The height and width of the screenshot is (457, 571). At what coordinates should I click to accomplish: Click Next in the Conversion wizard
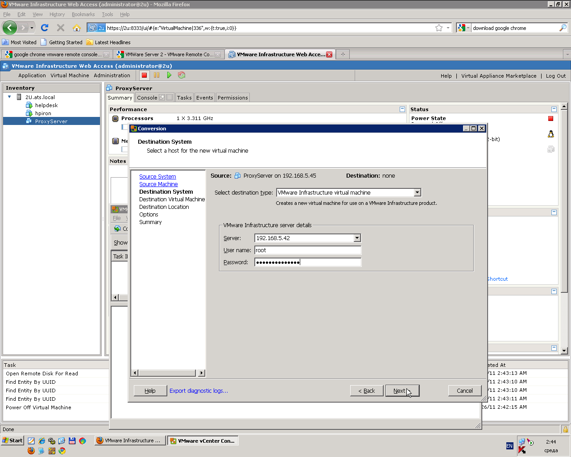point(402,391)
